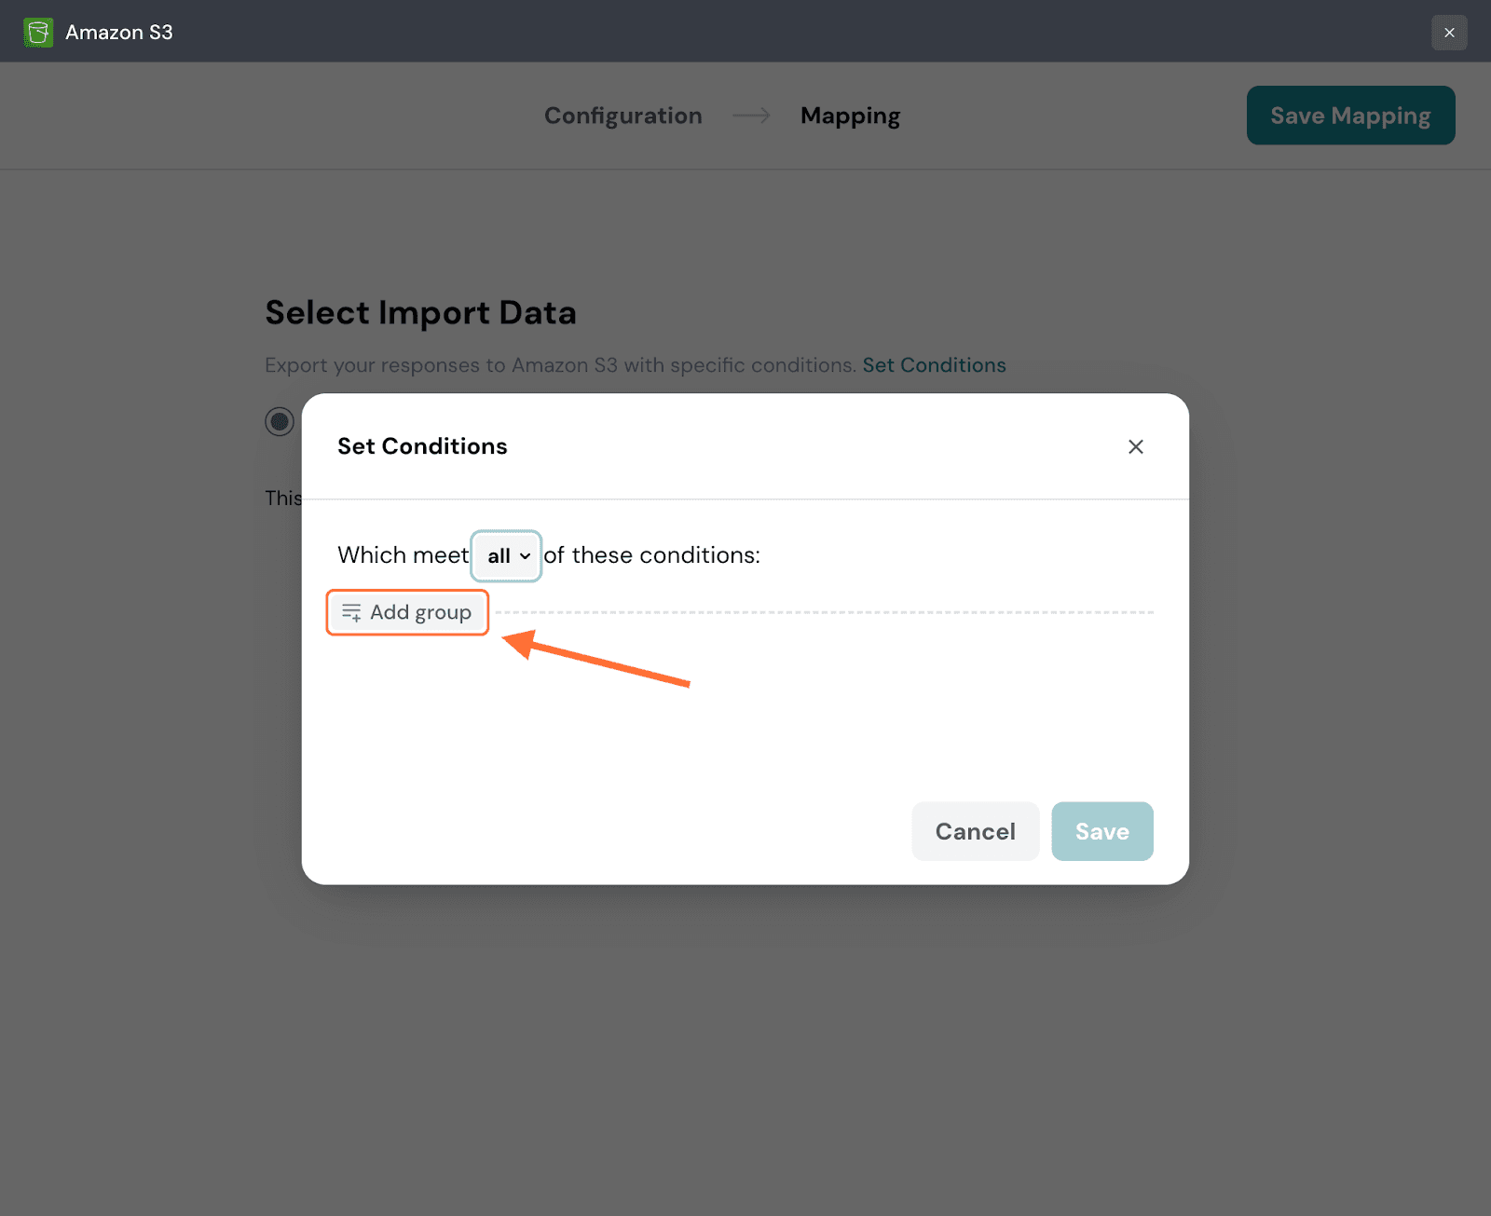This screenshot has height=1216, width=1491.
Task: Click the list-plus icon in Add group
Action: [x=351, y=612]
